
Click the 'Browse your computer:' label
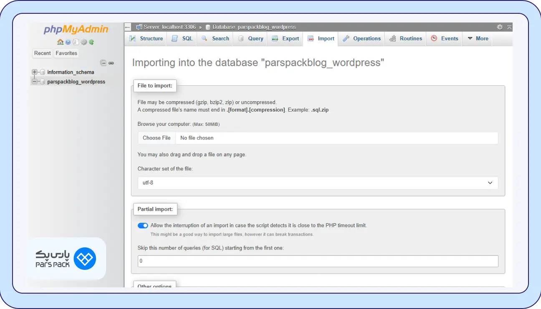(x=164, y=124)
